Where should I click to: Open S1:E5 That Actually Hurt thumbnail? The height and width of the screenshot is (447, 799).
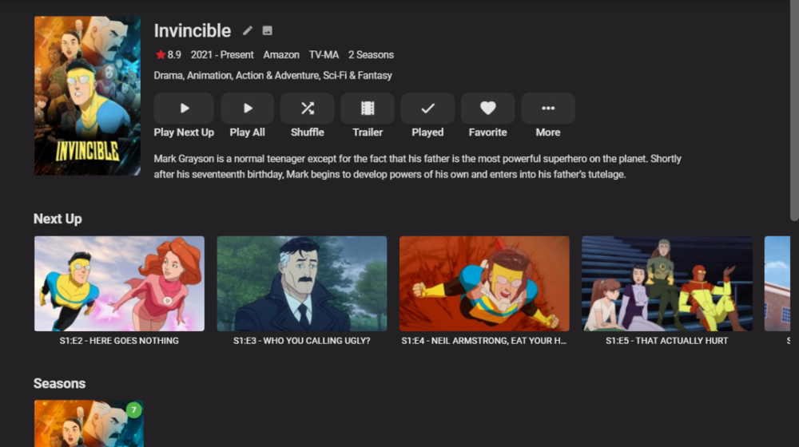(667, 283)
